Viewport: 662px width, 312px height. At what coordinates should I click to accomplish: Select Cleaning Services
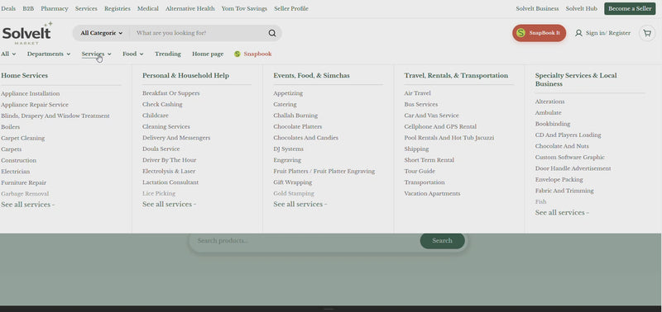[166, 126]
